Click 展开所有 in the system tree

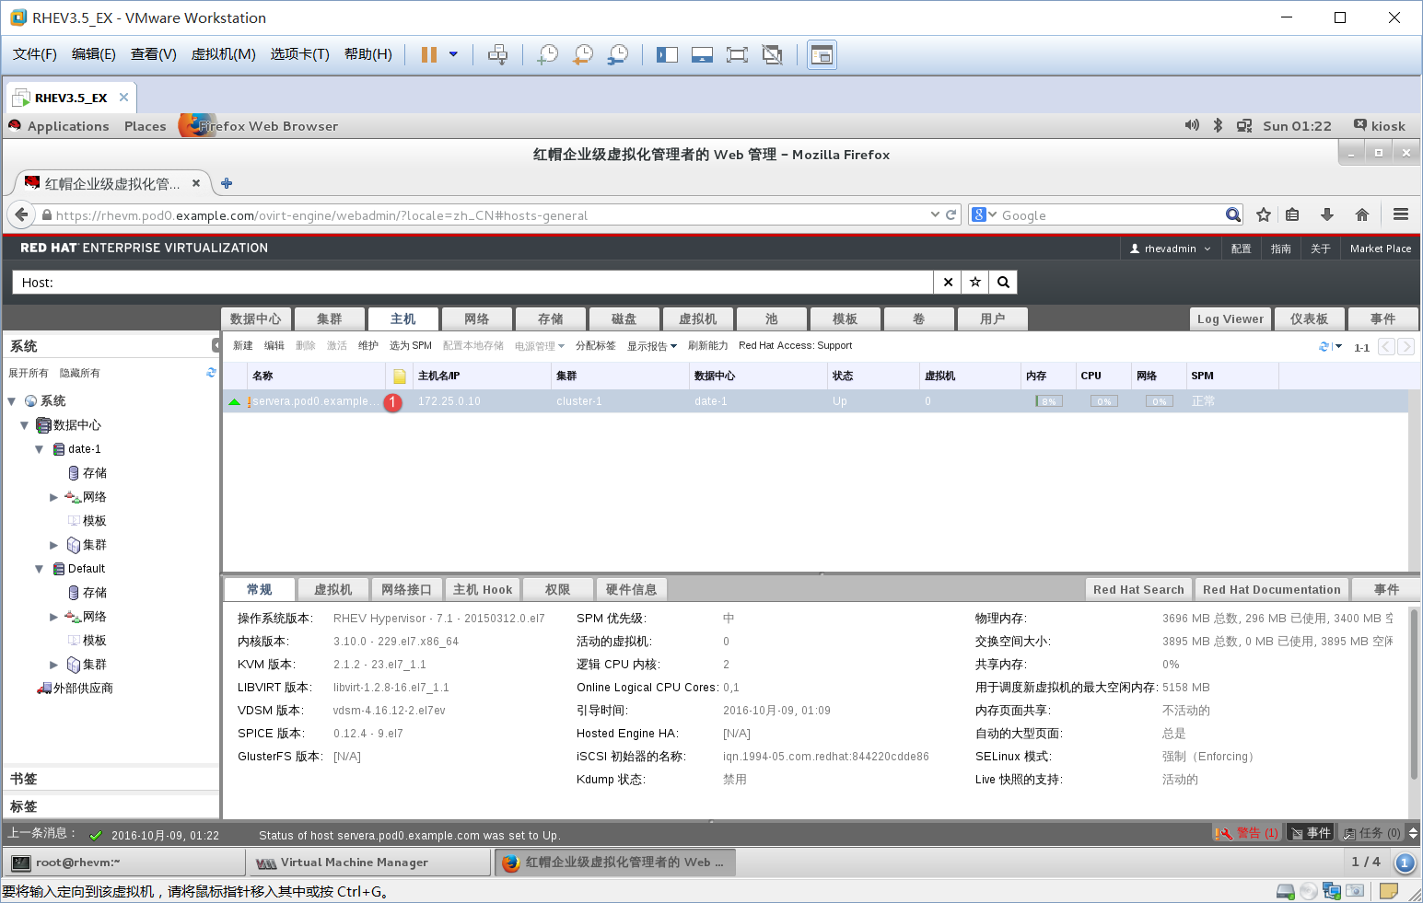coord(28,373)
